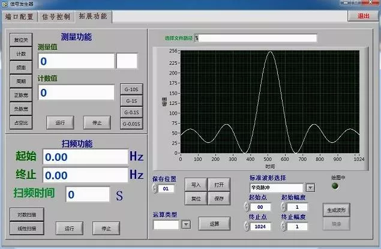
Task: Choose the 占空比 duty cycle mode
Action: point(20,123)
